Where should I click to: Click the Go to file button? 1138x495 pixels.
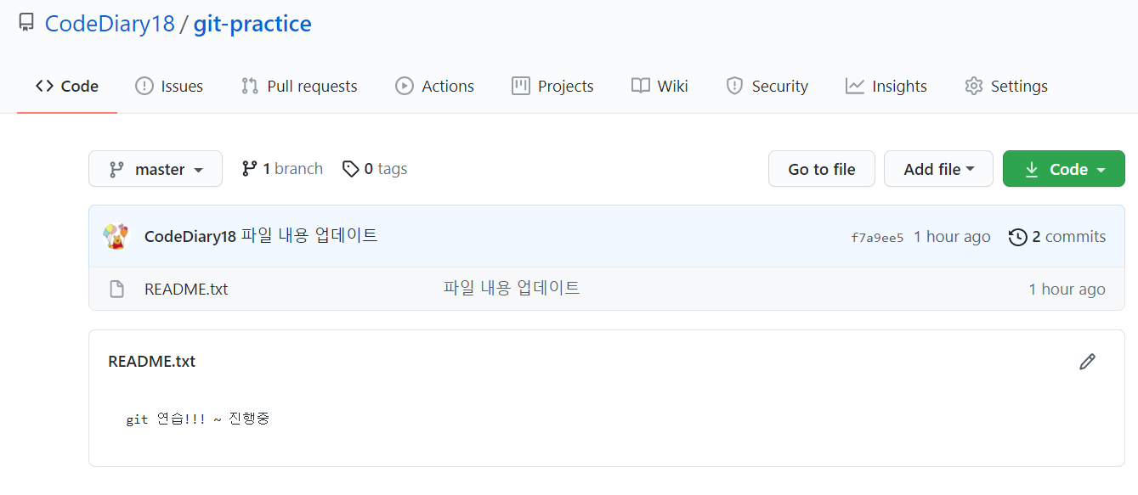[x=821, y=169]
